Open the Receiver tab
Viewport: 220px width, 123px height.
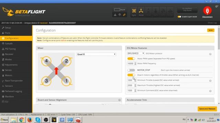click(x=16, y=54)
